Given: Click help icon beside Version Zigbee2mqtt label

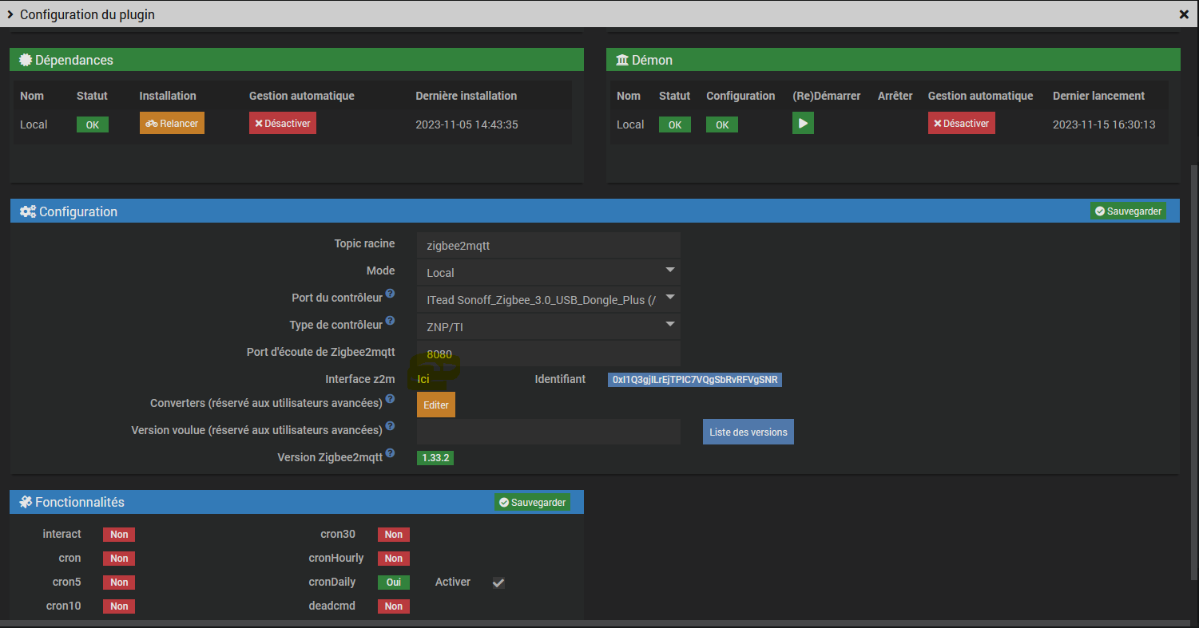Looking at the screenshot, I should [390, 454].
